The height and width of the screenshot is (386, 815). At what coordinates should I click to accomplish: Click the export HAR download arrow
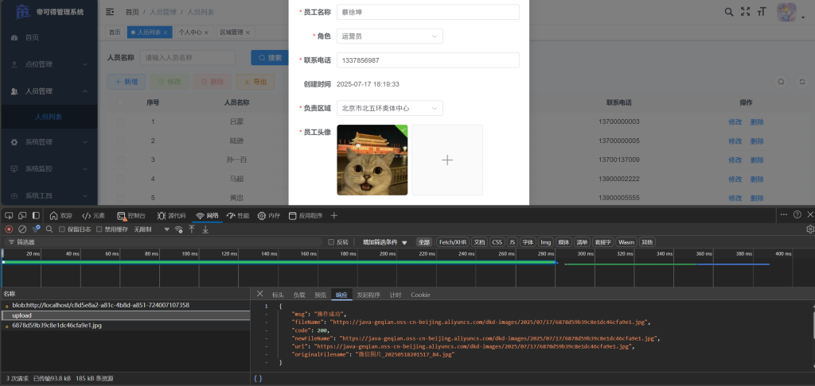coord(205,230)
